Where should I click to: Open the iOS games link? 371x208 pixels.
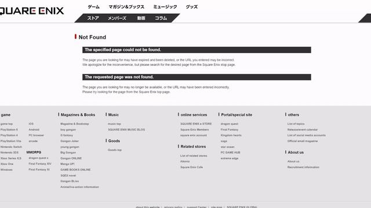[x=31, y=124]
